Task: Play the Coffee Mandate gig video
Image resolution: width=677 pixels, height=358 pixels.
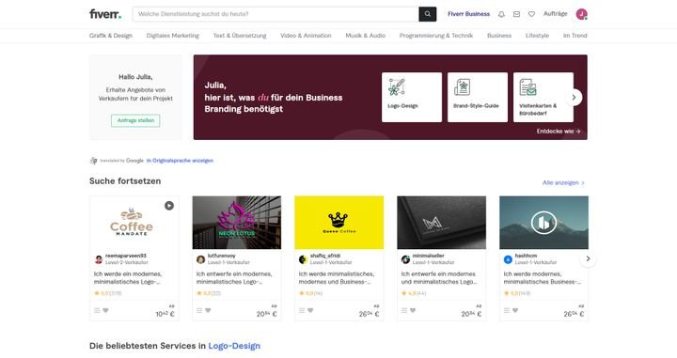Action: pyautogui.click(x=169, y=206)
